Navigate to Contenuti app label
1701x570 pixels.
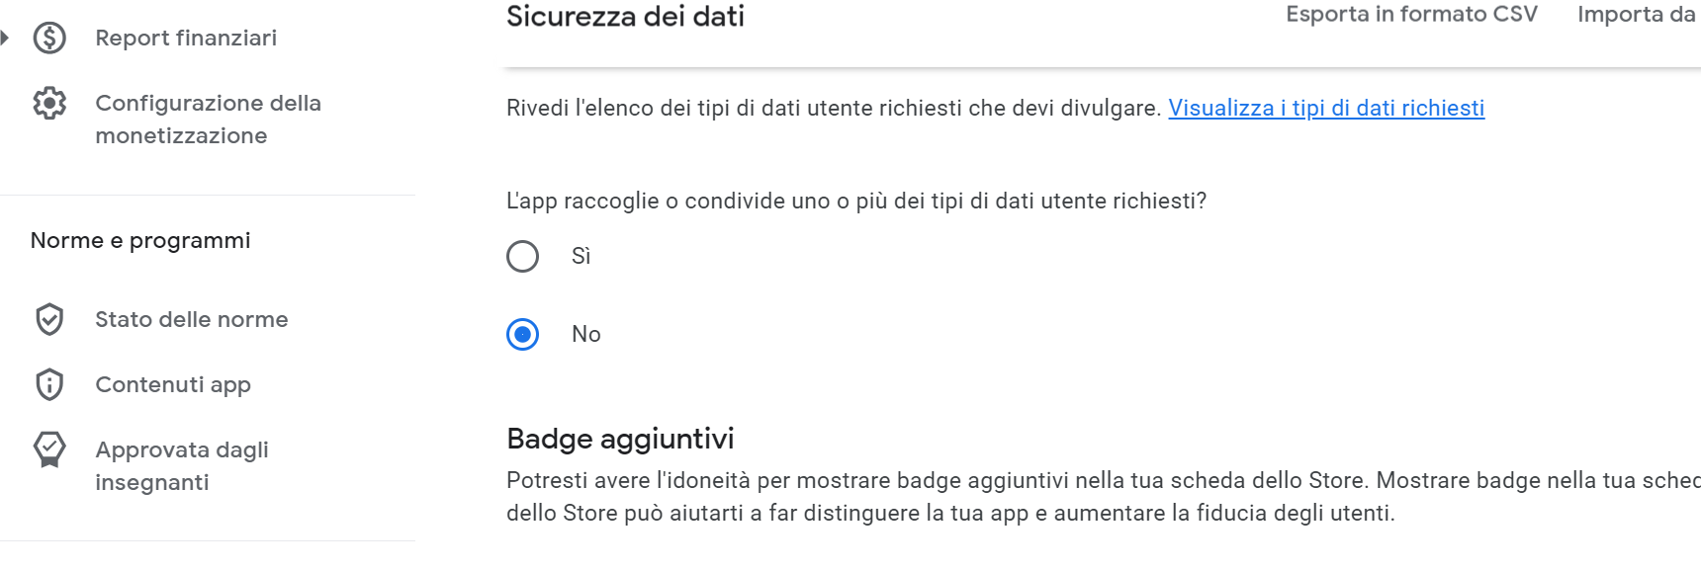tap(173, 384)
